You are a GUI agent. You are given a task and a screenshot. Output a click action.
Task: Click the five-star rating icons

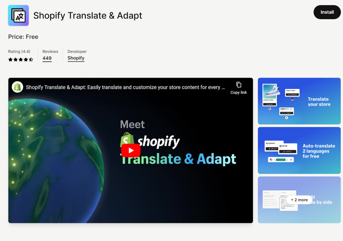21,59
